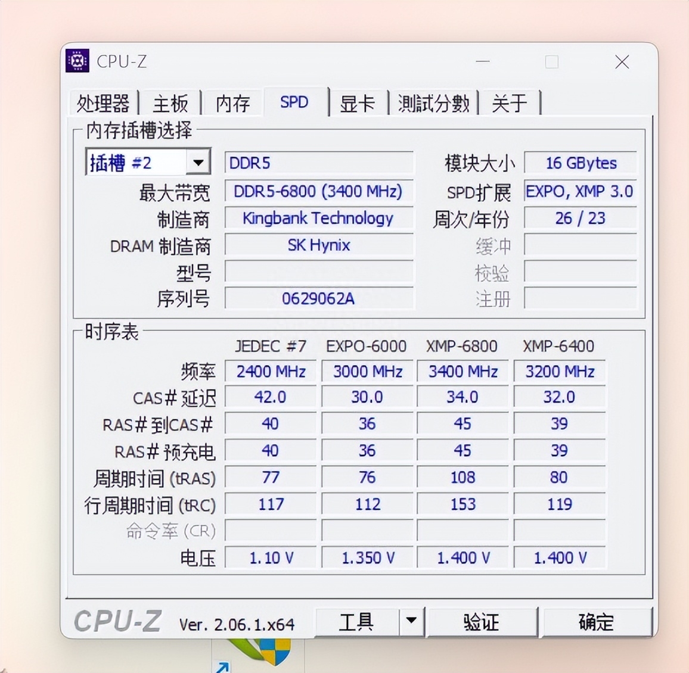Click the 确定 button
The width and height of the screenshot is (689, 673).
click(x=597, y=622)
